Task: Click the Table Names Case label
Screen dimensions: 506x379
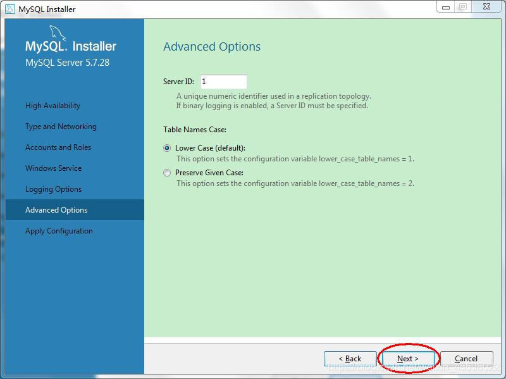Action: tap(195, 130)
